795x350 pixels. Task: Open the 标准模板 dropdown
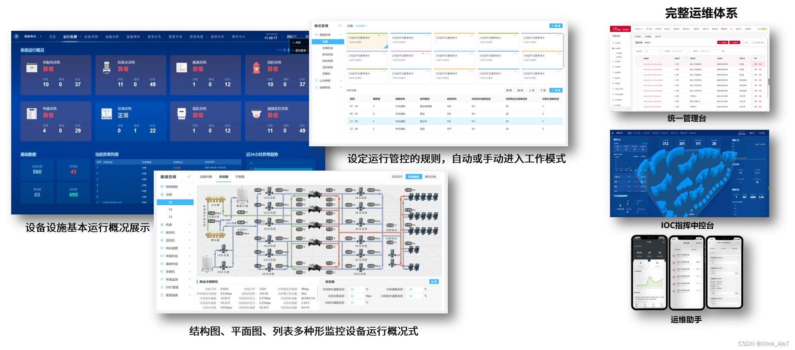(x=361, y=26)
